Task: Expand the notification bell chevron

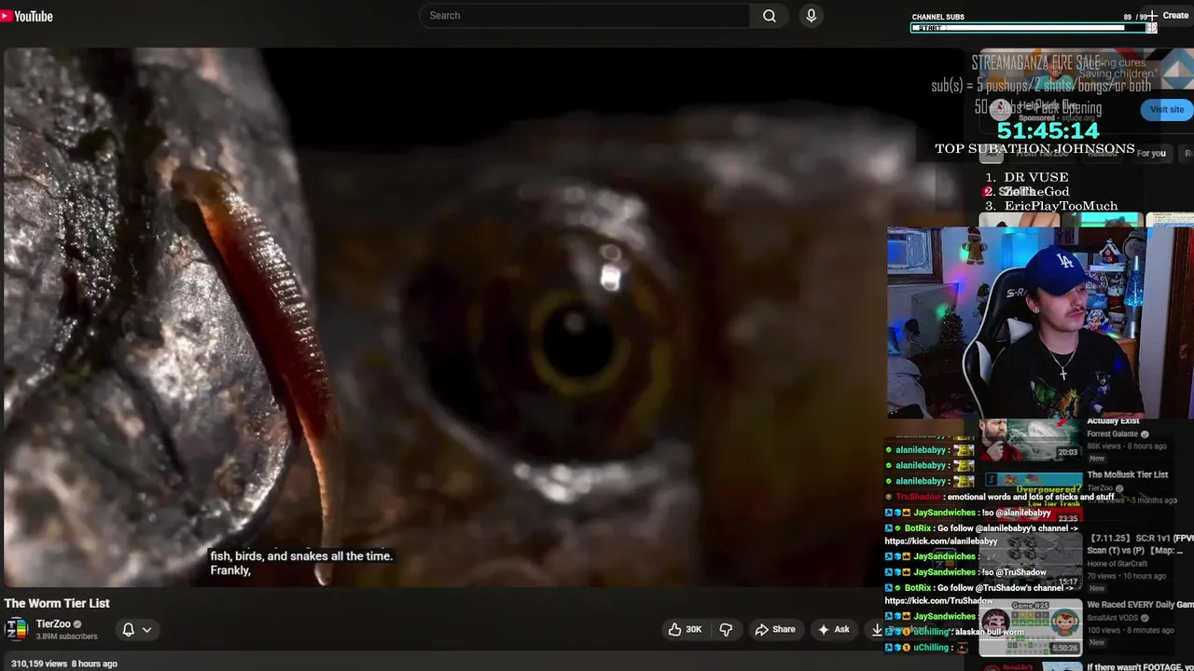Action: (x=146, y=630)
